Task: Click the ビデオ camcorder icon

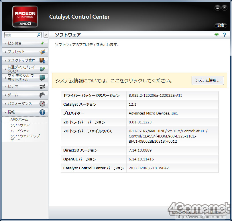Action: (42, 86)
